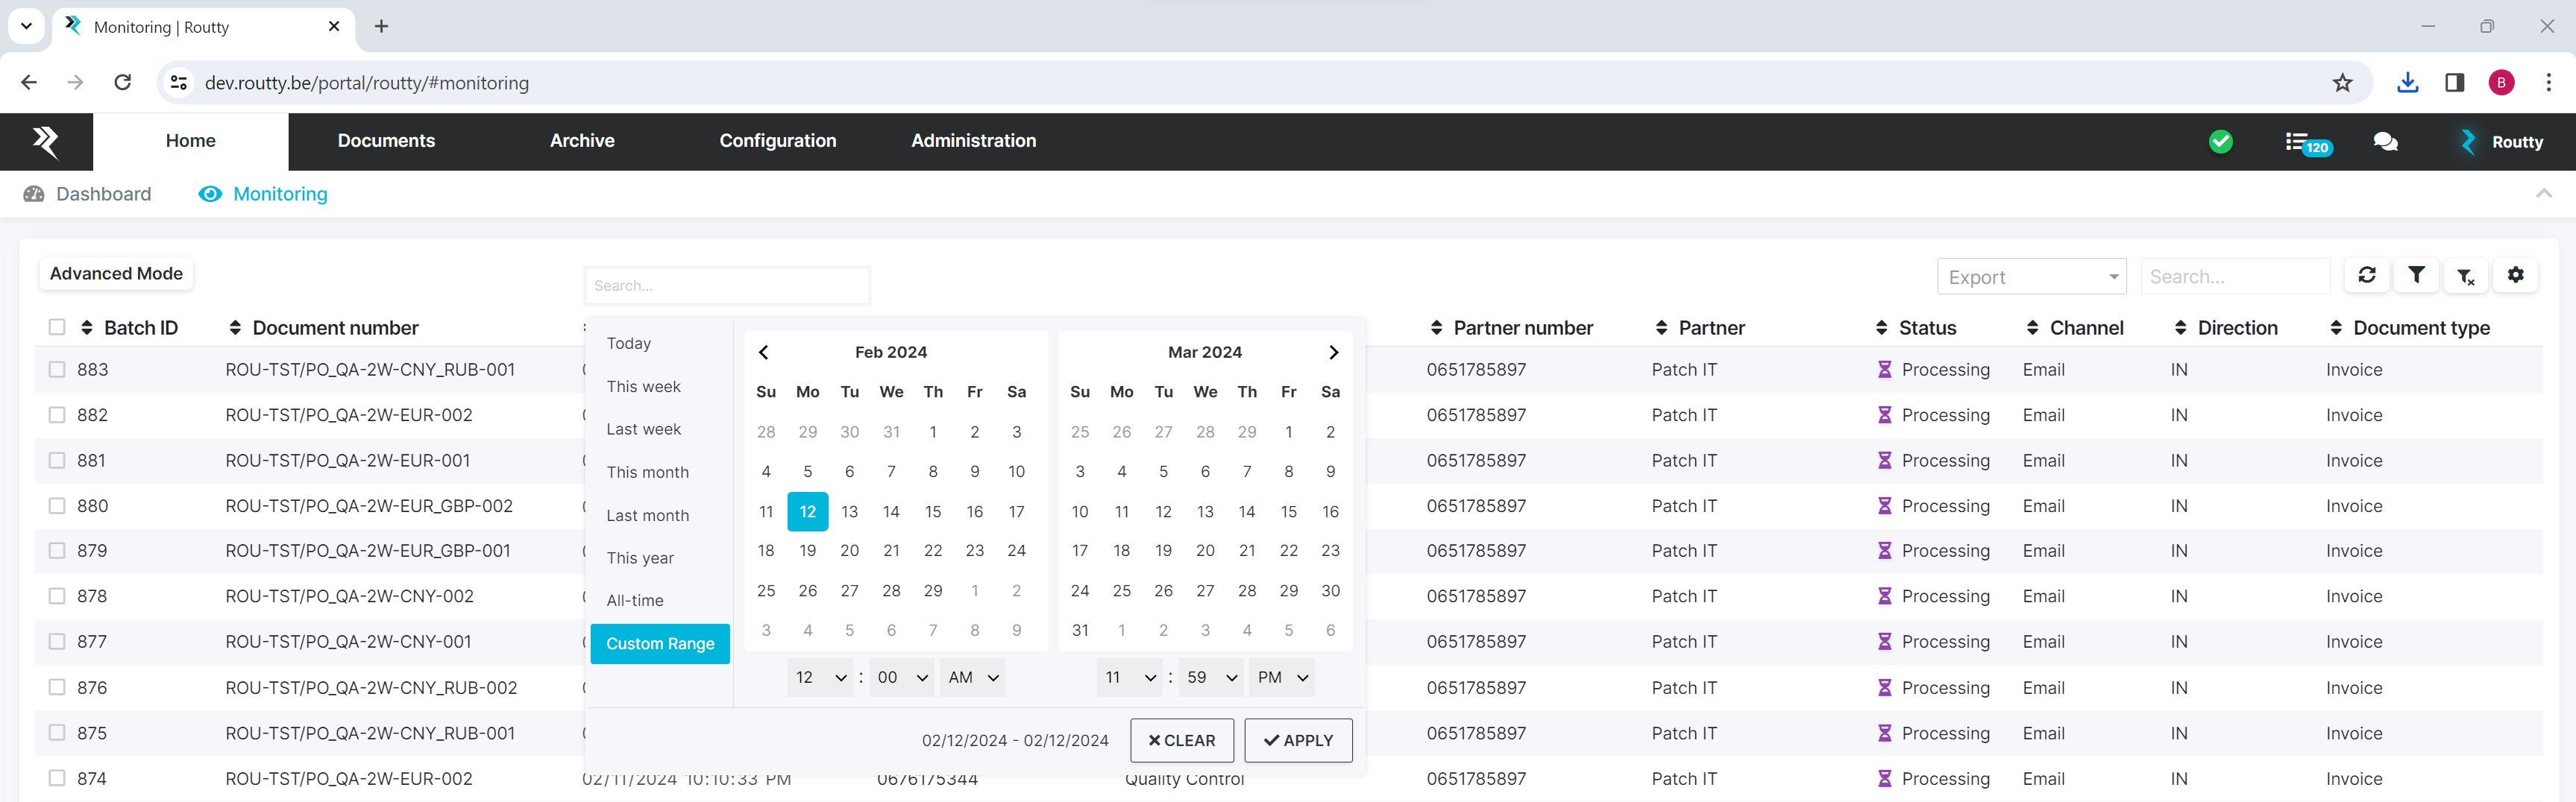Open the chat messages icon
Image resolution: width=2576 pixels, height=802 pixels.
pyautogui.click(x=2385, y=142)
